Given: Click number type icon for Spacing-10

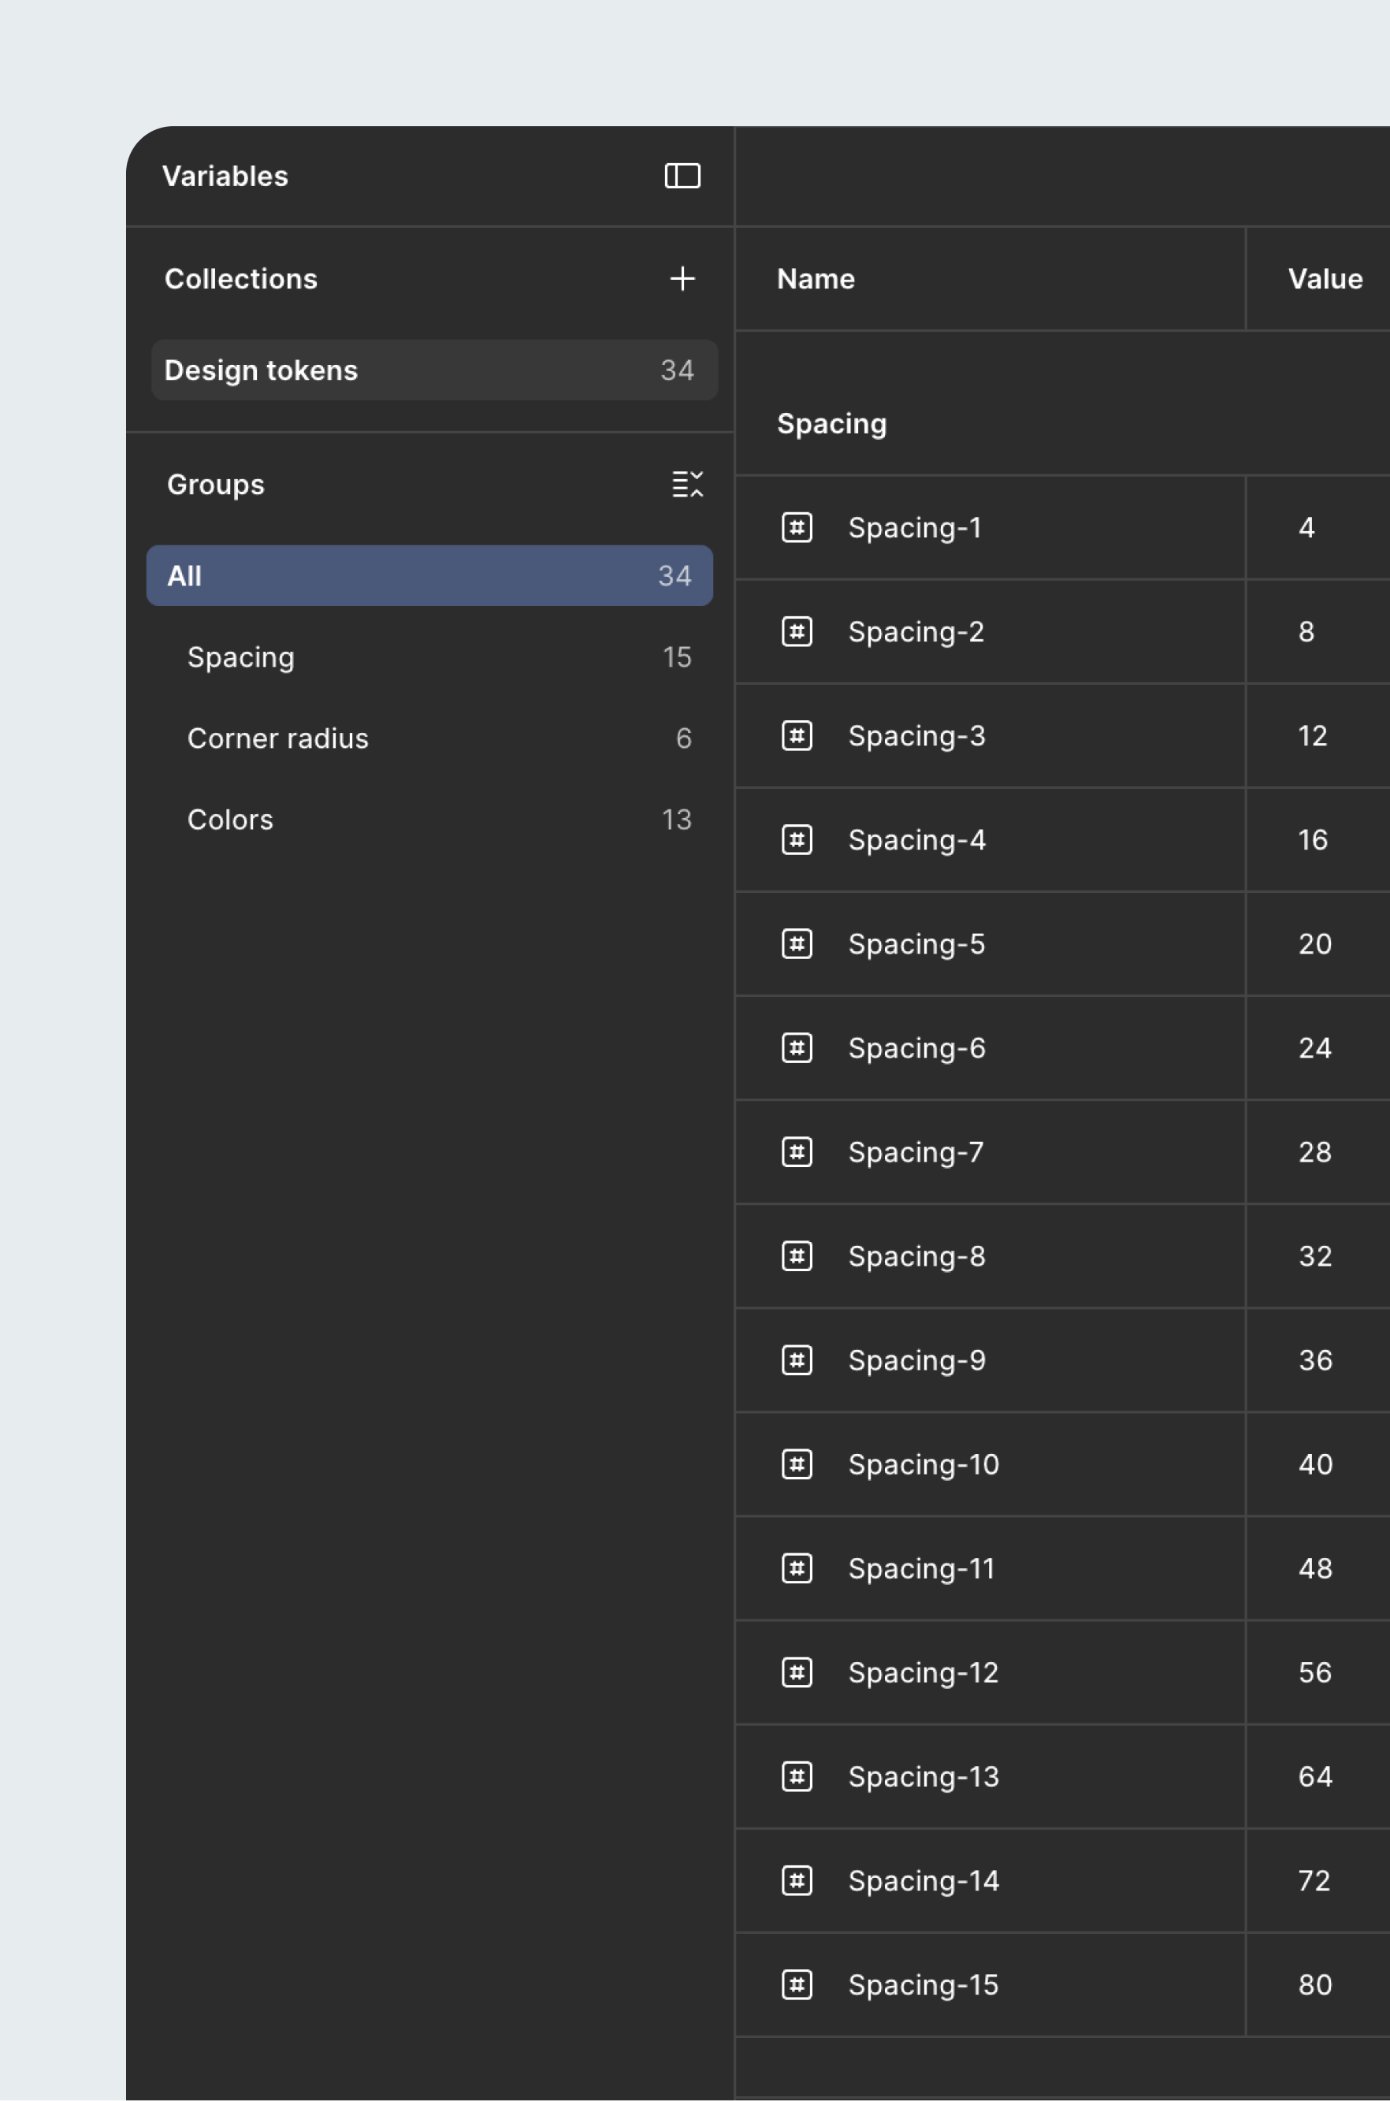Looking at the screenshot, I should coord(796,1463).
